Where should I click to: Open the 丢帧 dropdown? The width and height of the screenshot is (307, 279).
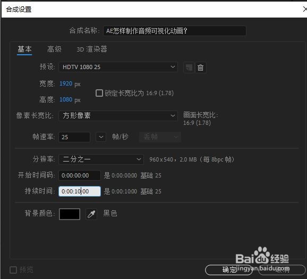(160, 137)
